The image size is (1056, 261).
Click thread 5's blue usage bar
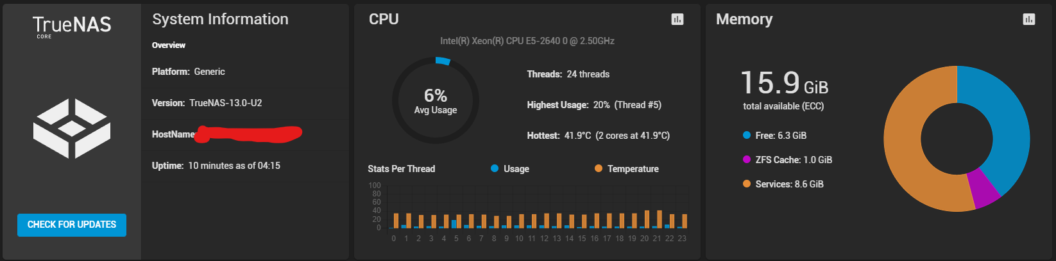454,224
